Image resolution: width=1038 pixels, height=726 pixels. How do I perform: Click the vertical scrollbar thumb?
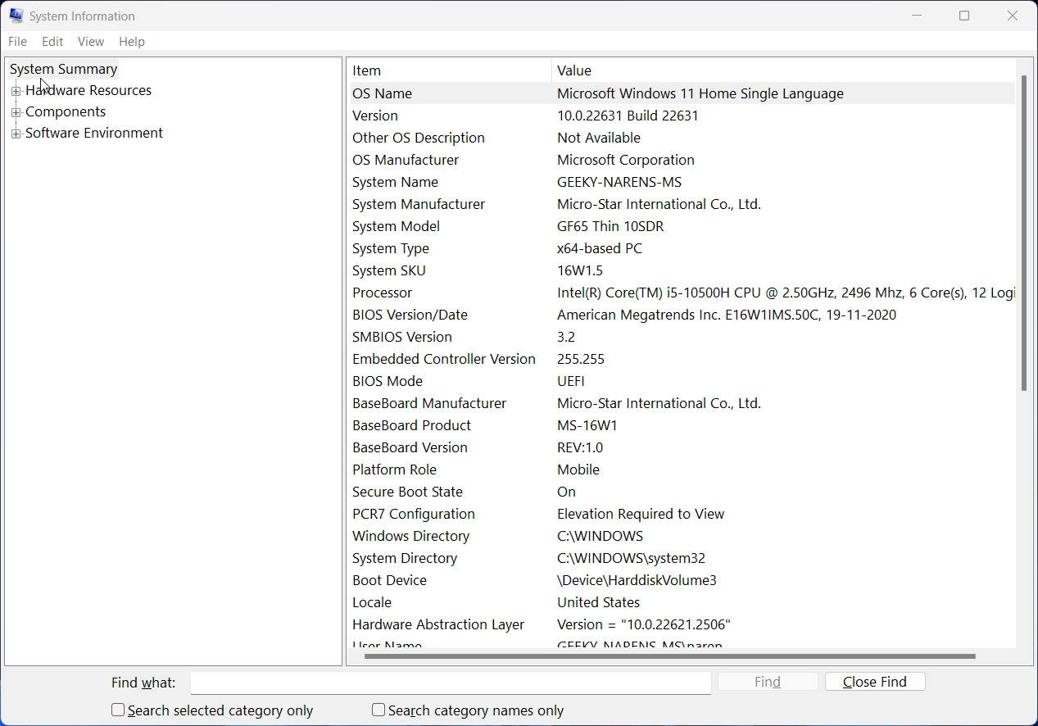(1024, 233)
